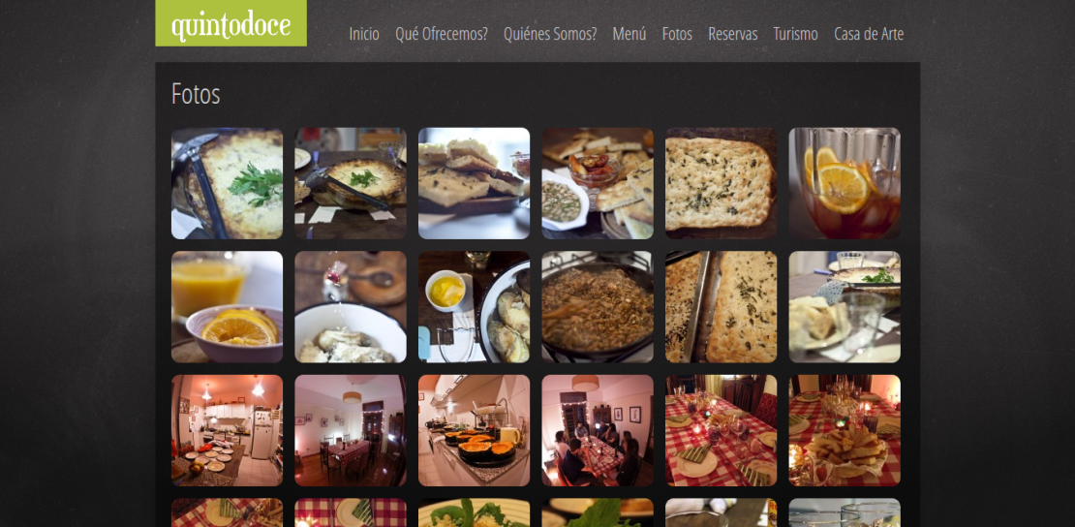The image size is (1075, 527).
Task: Open bowl of butter beside dish photo
Action: tap(475, 307)
